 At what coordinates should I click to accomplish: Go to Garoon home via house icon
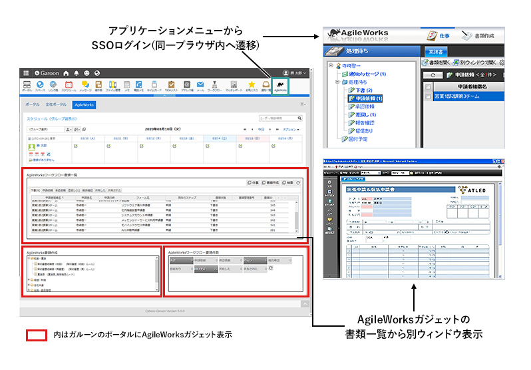click(66, 73)
